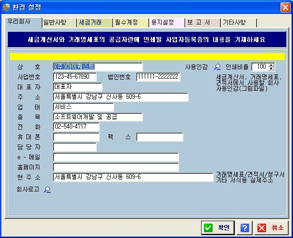Click the magnifier icon next to 사용인감
Viewport: 293px width, 238px height.
tap(217, 67)
